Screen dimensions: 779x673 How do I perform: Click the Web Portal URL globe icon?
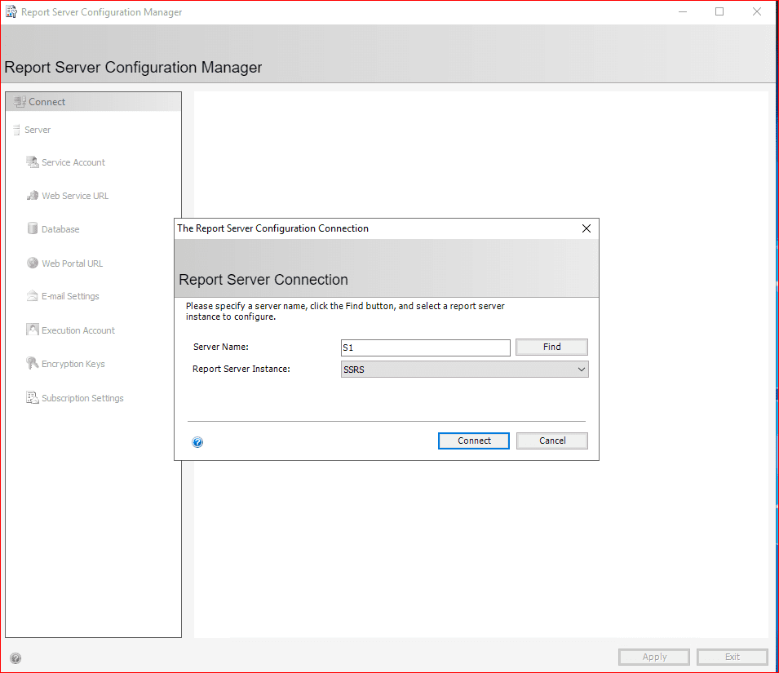click(33, 263)
